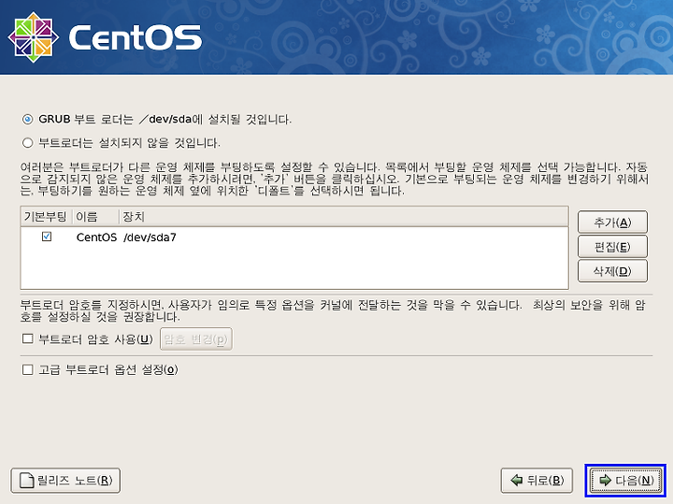Click the document icon on release notes button
The image size is (673, 504).
26,481
